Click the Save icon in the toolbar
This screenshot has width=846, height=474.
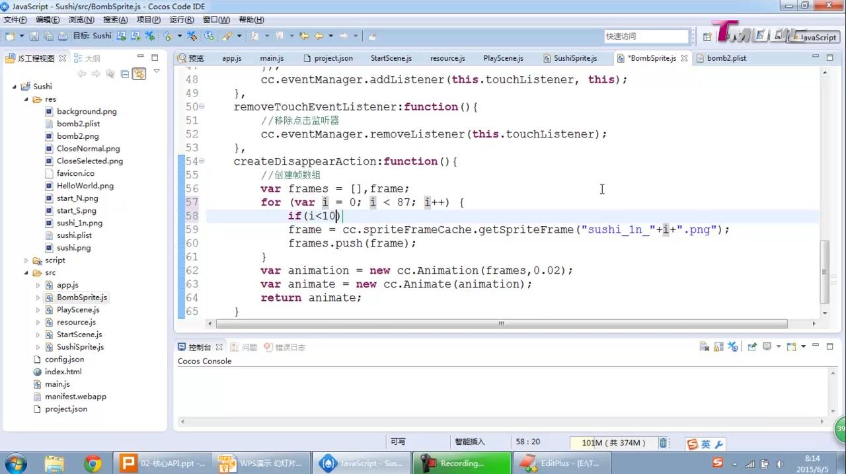tap(34, 36)
